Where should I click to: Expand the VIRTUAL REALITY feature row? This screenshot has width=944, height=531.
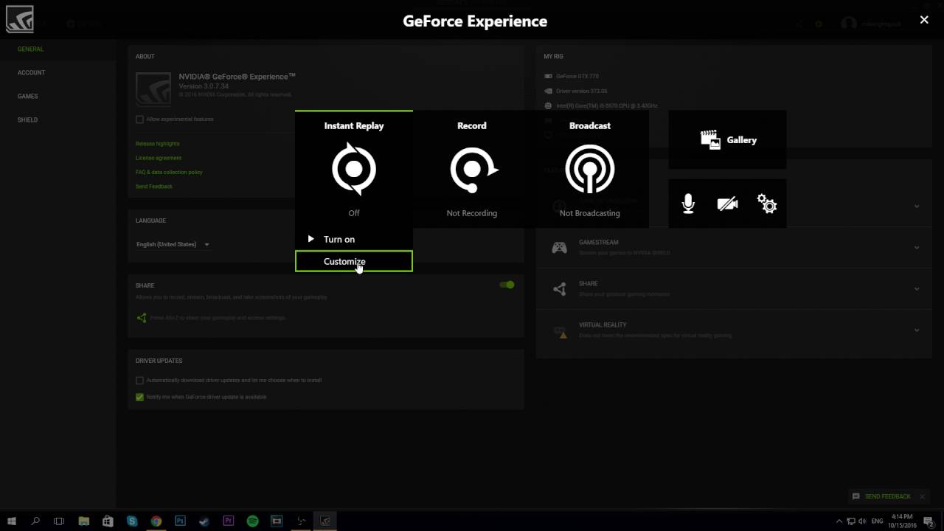coord(917,330)
